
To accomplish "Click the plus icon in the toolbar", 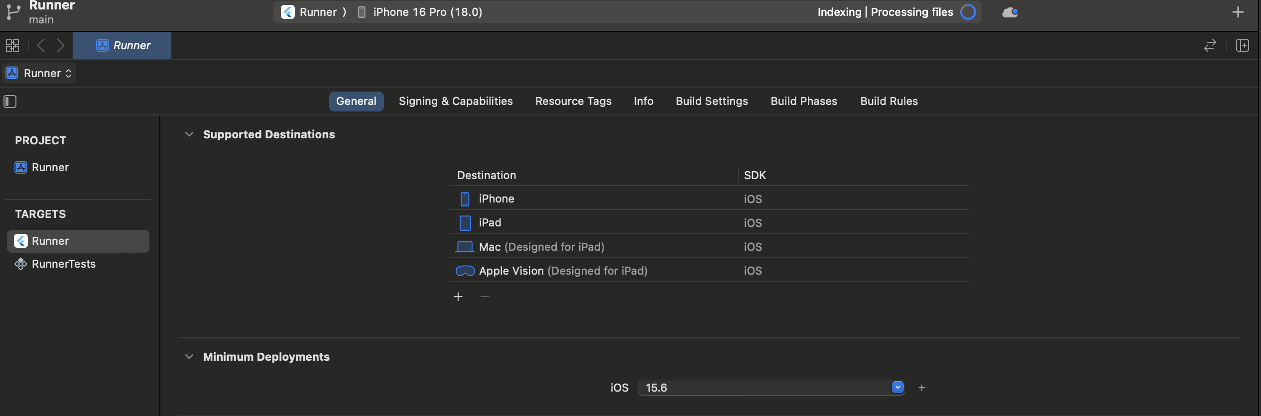I will tap(1238, 12).
